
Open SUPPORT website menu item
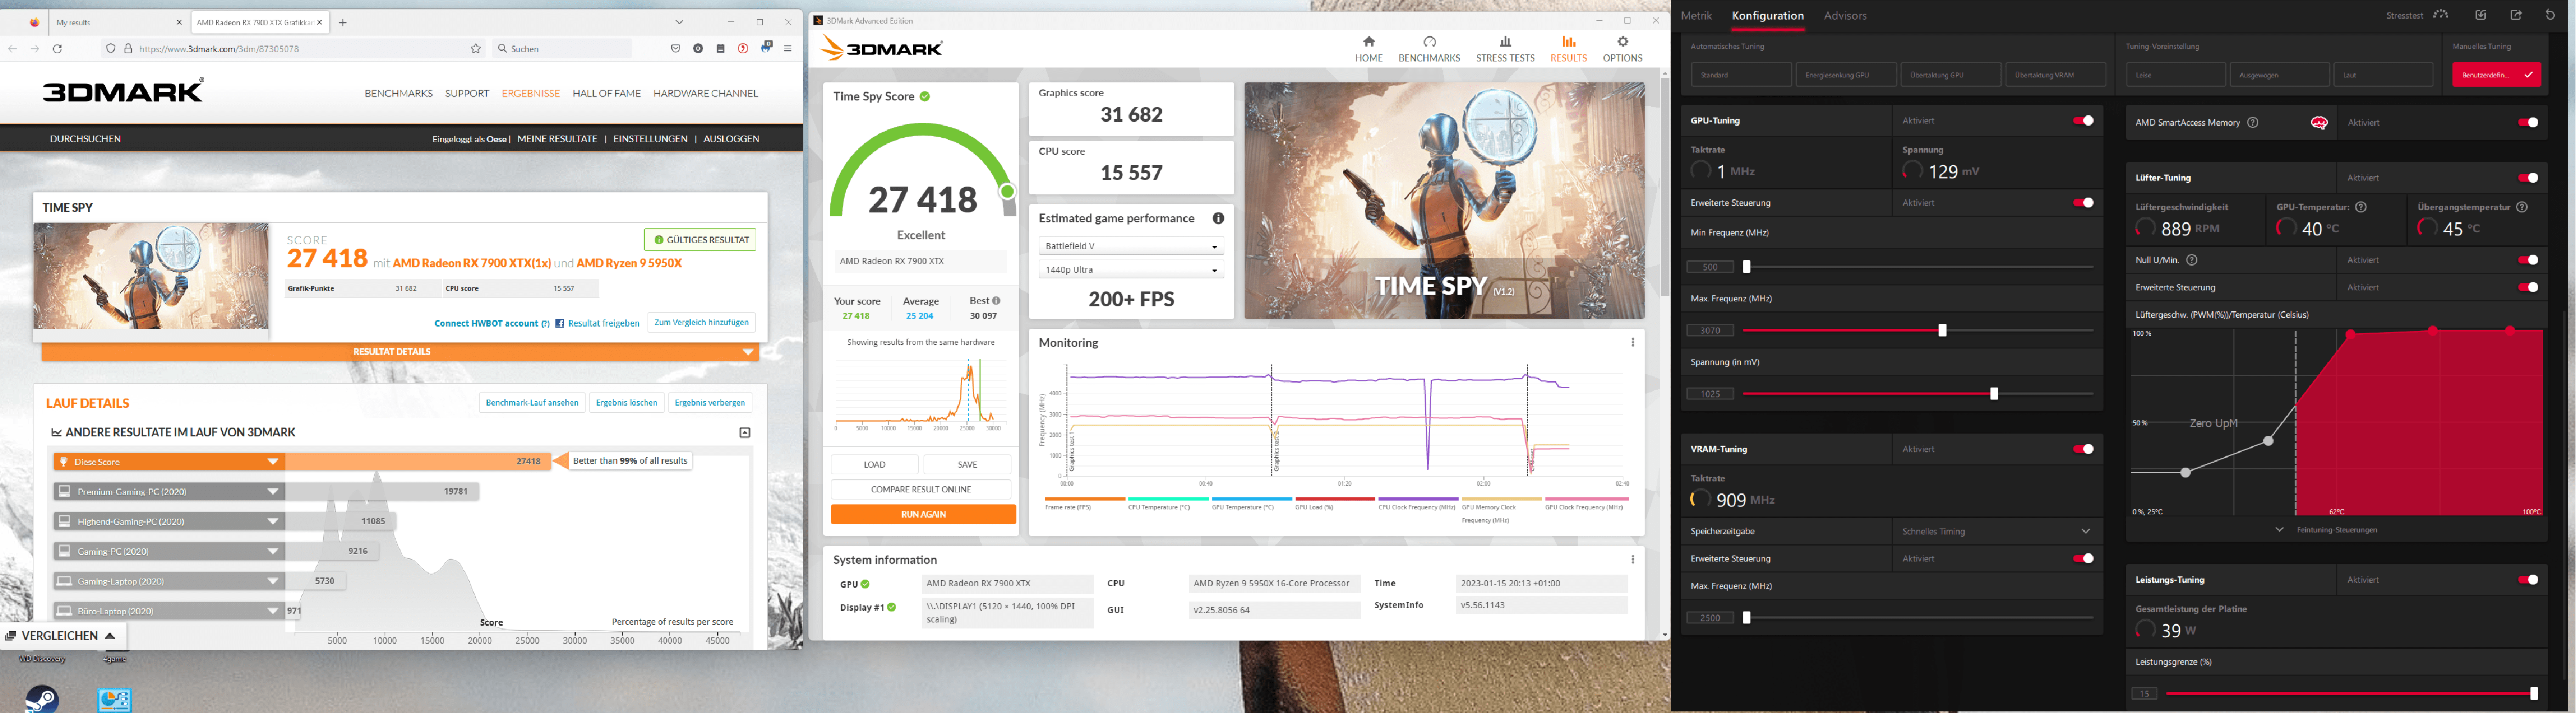tap(467, 93)
